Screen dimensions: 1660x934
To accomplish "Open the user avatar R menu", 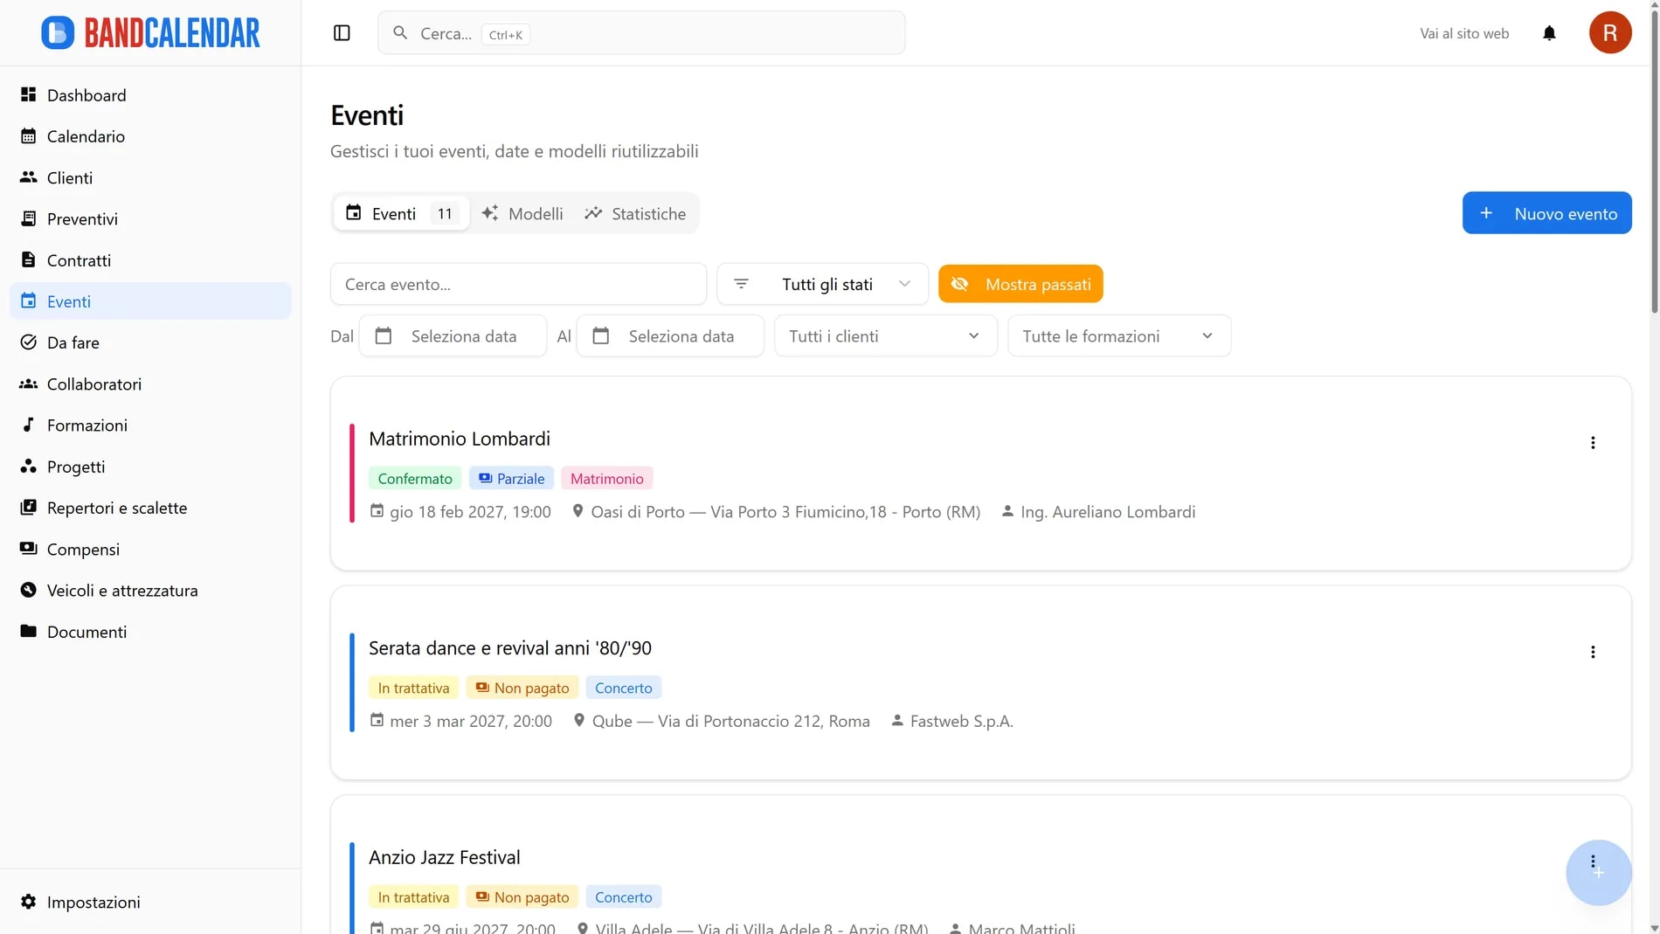I will [x=1609, y=33].
